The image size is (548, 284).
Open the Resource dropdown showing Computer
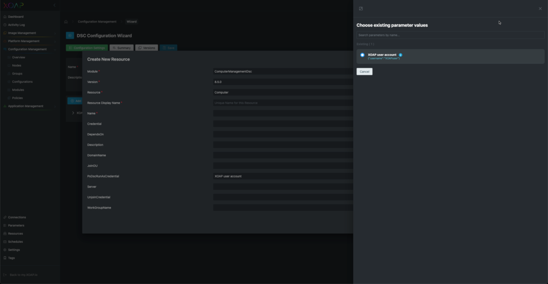point(283,92)
